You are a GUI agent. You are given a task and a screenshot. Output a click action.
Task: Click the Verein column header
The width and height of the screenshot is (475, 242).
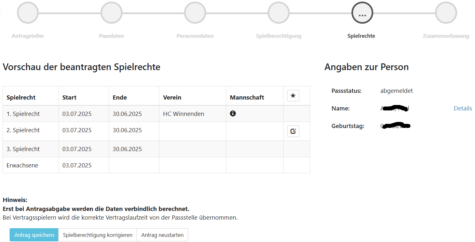click(x=172, y=98)
